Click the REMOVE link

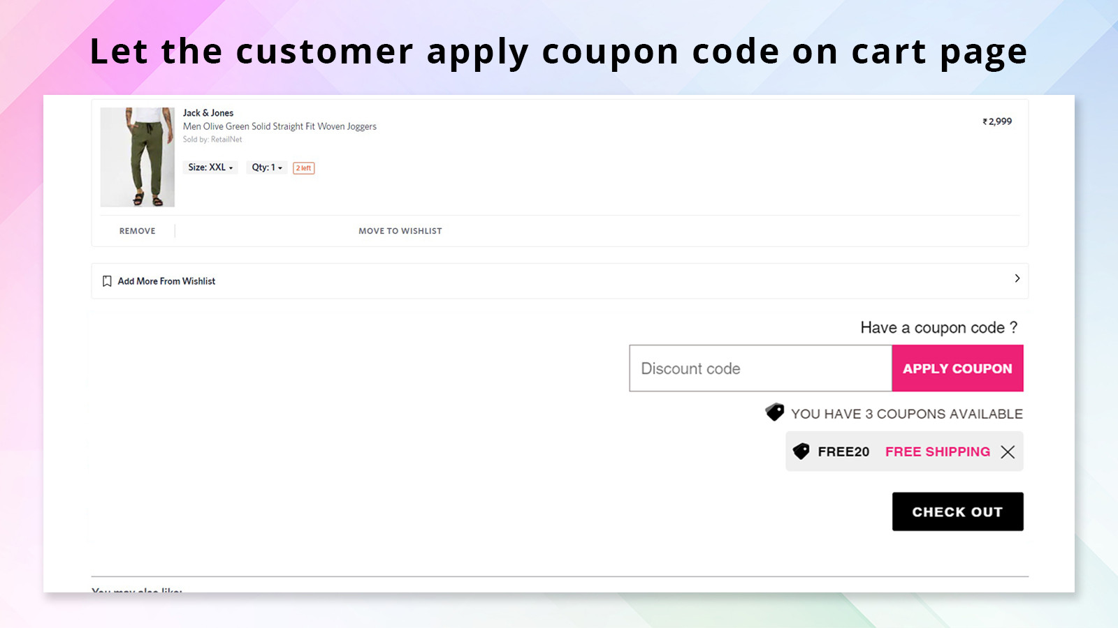pyautogui.click(x=137, y=230)
